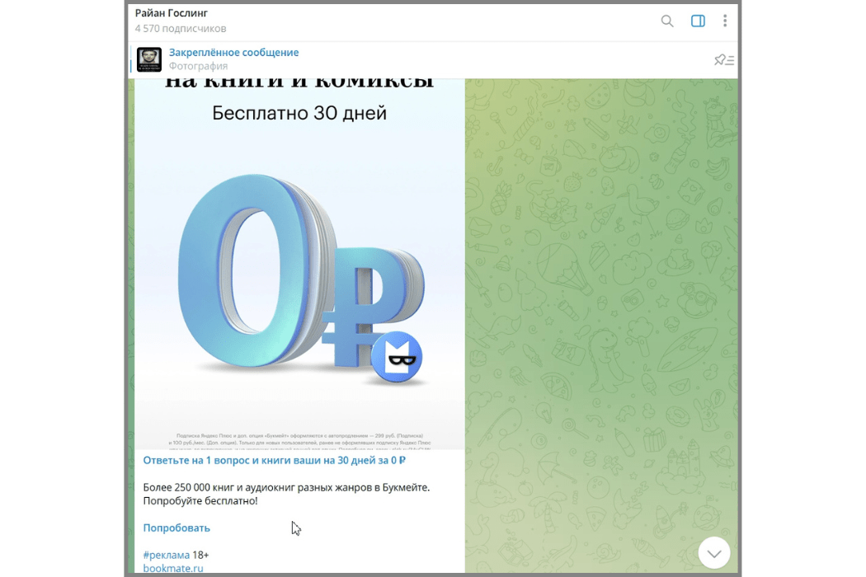
Task: Open the three-dot more options menu
Action: [x=725, y=21]
